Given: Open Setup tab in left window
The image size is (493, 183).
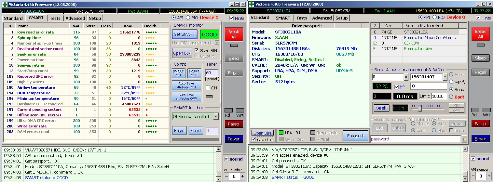Looking at the screenshot, I should 95,18.
